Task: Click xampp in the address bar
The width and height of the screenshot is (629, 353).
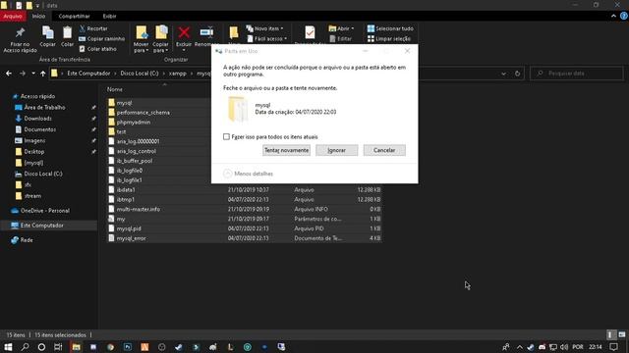Action: [177, 74]
